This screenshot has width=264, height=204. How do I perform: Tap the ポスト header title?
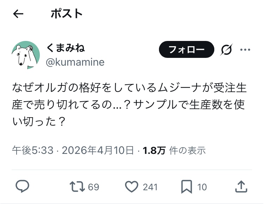[67, 14]
